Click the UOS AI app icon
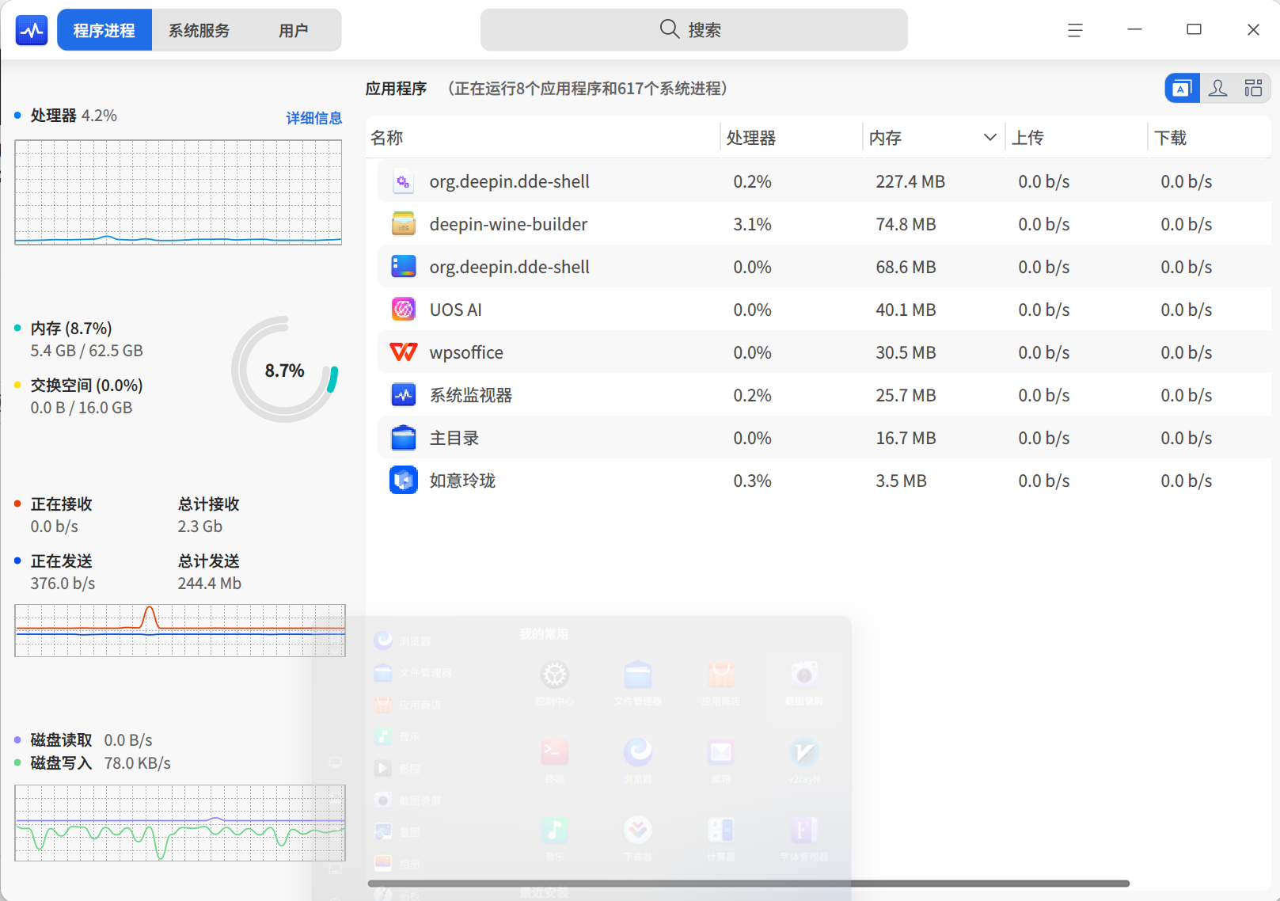The height and width of the screenshot is (901, 1280). [x=404, y=310]
